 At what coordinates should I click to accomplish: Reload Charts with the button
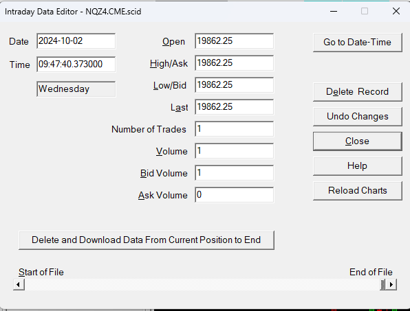[x=358, y=191]
